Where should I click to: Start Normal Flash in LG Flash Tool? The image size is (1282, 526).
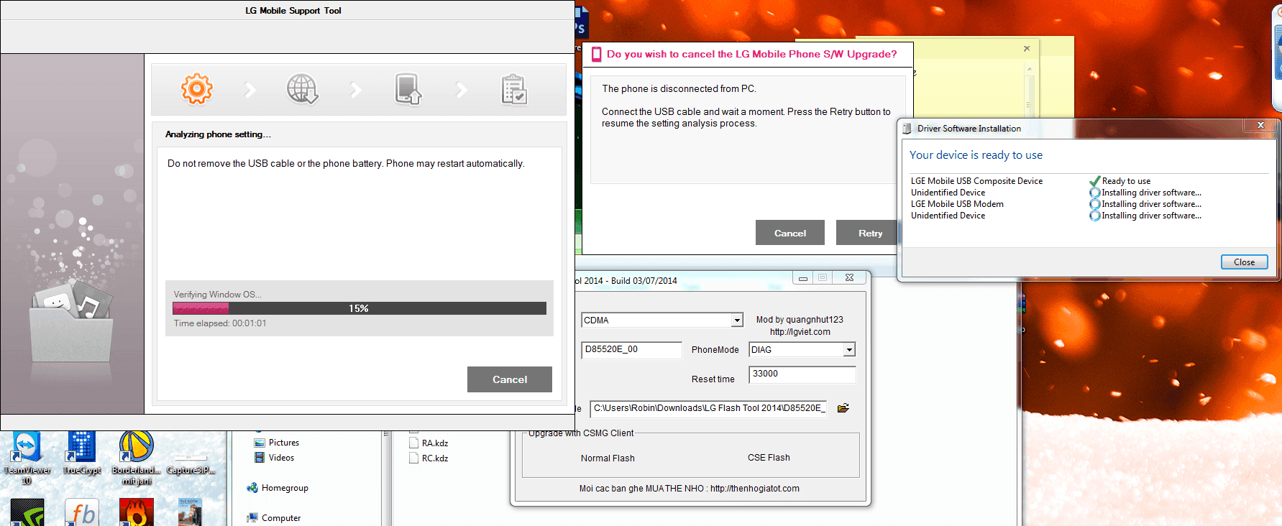coord(608,458)
